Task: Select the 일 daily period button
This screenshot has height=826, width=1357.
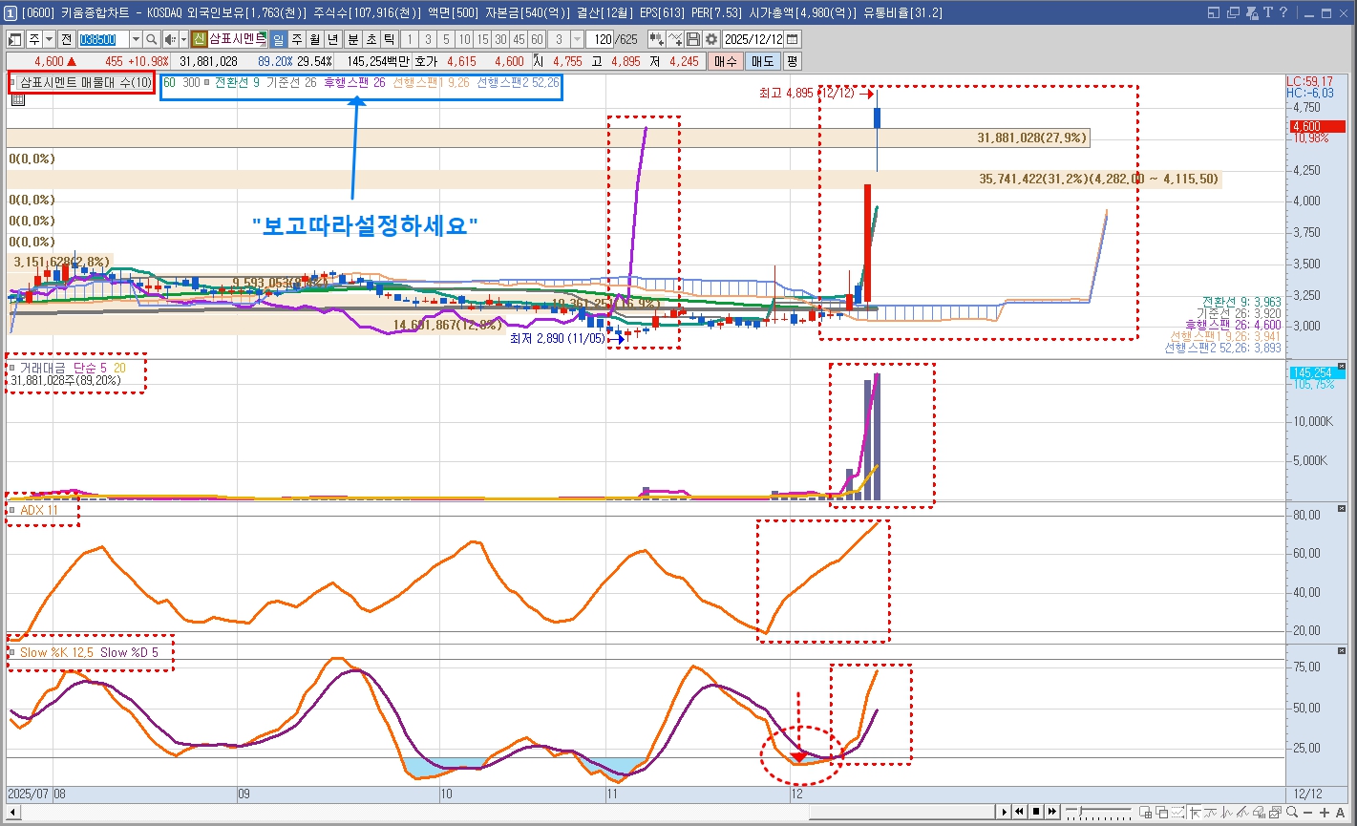Action: click(279, 39)
